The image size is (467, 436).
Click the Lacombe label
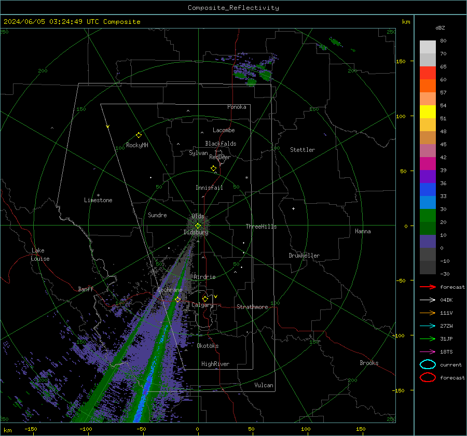pyautogui.click(x=224, y=130)
